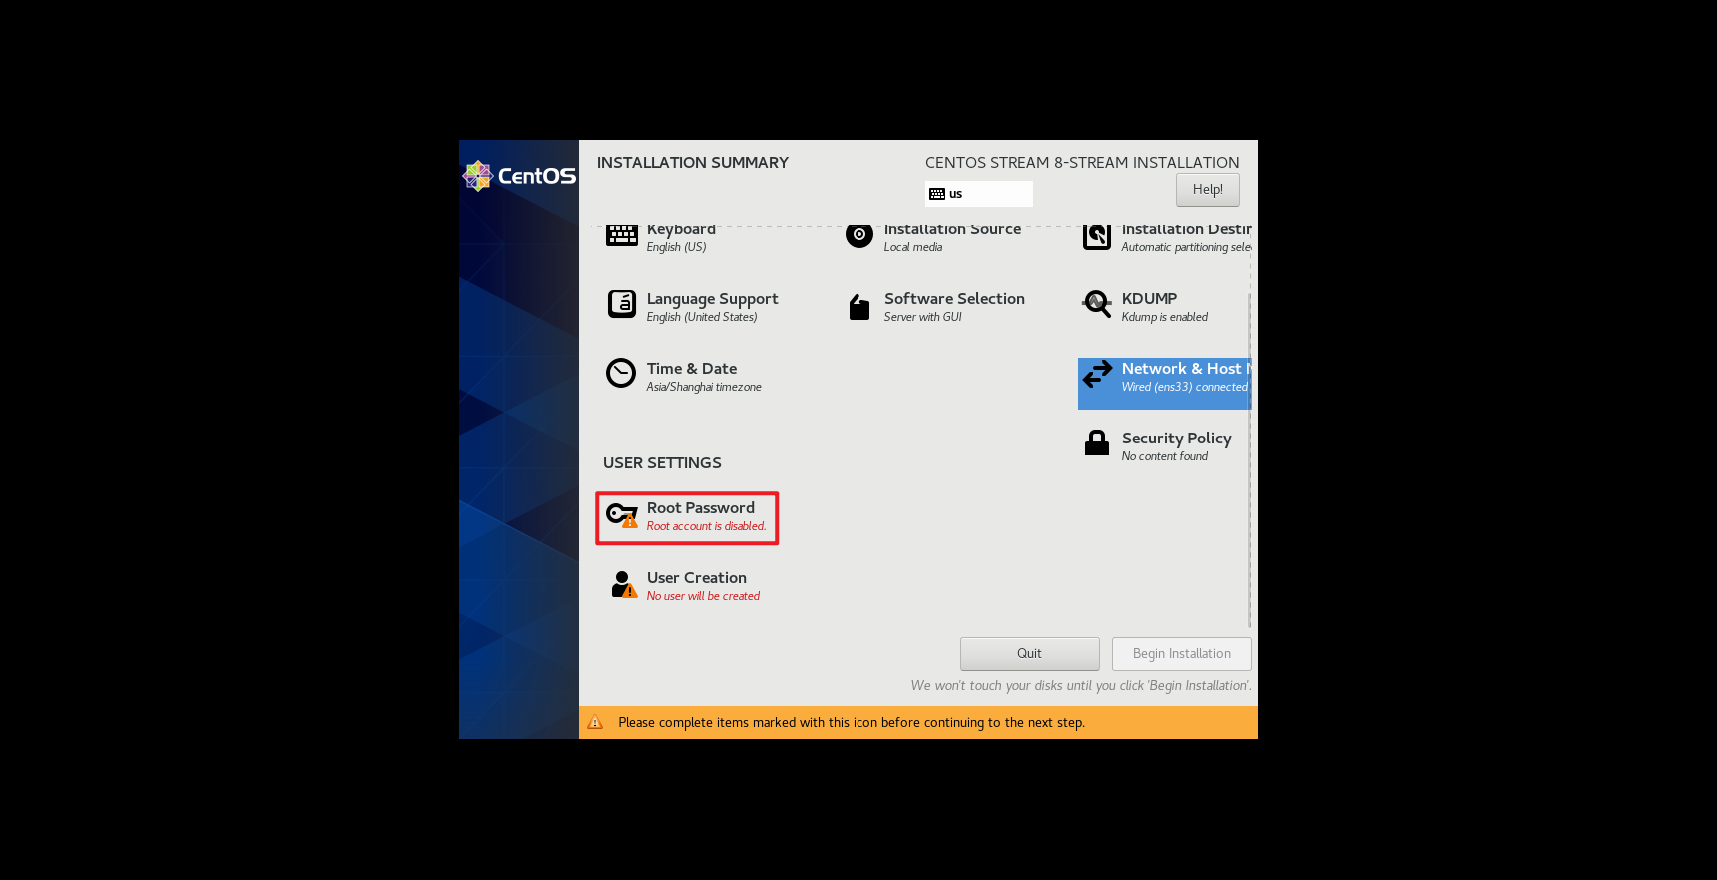
Task: Click 'Wired (ens33) connected' text
Action: click(x=1184, y=387)
